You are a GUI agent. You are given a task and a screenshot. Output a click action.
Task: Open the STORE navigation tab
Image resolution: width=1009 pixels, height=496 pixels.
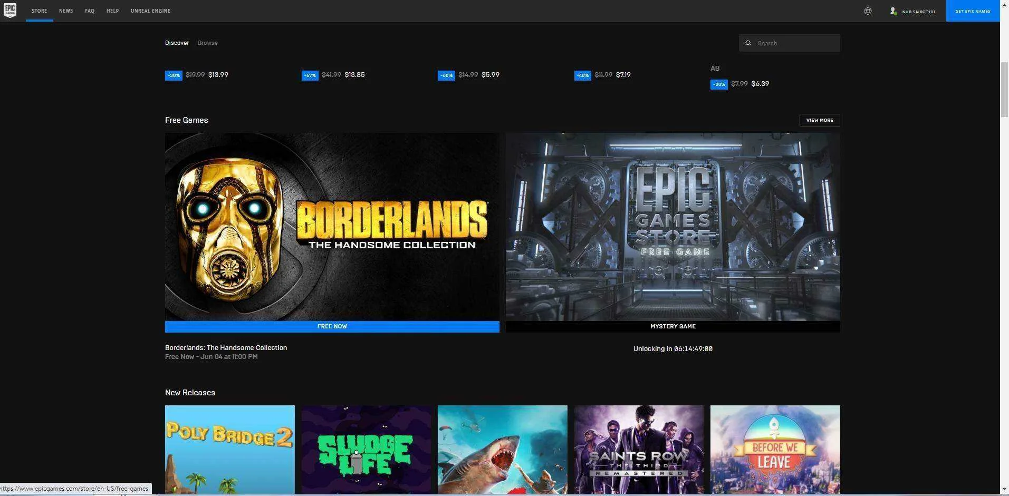(x=39, y=11)
